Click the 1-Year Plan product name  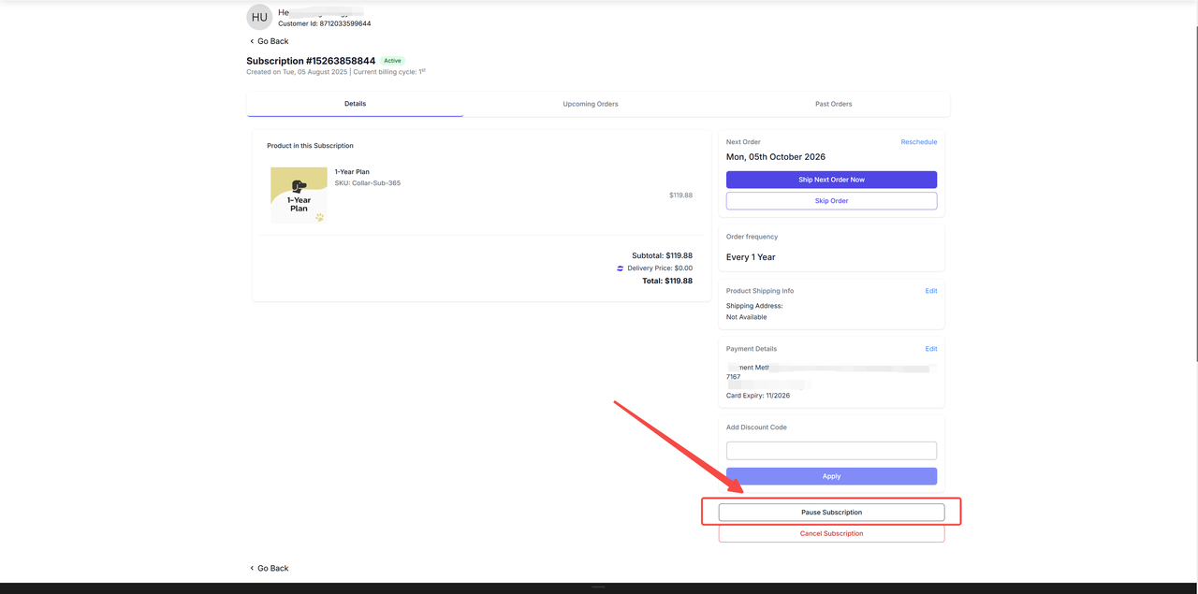pyautogui.click(x=352, y=172)
